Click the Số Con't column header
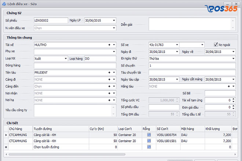 [x=162, y=129]
